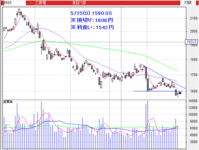Click the 1600 price axis label
Viewport: 199px width, 150px height.
click(x=193, y=91)
